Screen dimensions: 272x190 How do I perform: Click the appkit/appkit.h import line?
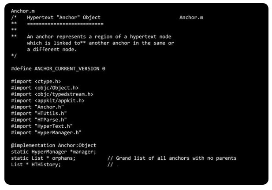(x=48, y=100)
